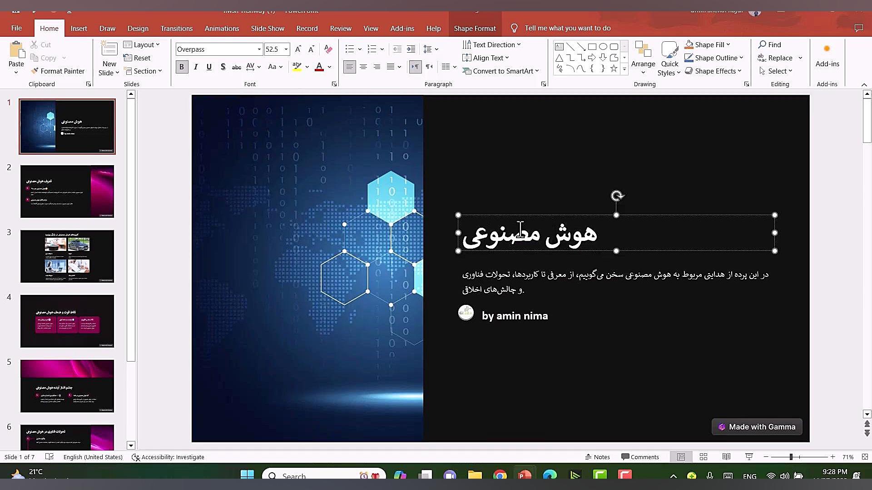Select the Oval shape
Image resolution: width=872 pixels, height=490 pixels.
click(603, 46)
